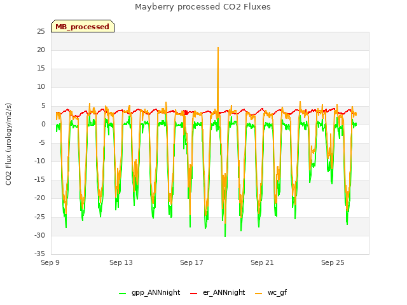Click the -35 y-axis tick label
Viewport: 407px width, 305px height.
39,254
